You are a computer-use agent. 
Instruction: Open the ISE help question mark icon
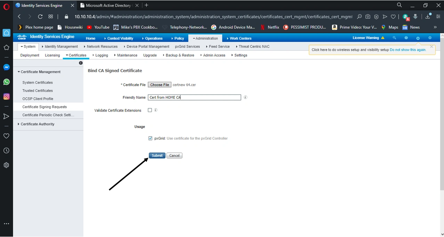[x=406, y=38]
